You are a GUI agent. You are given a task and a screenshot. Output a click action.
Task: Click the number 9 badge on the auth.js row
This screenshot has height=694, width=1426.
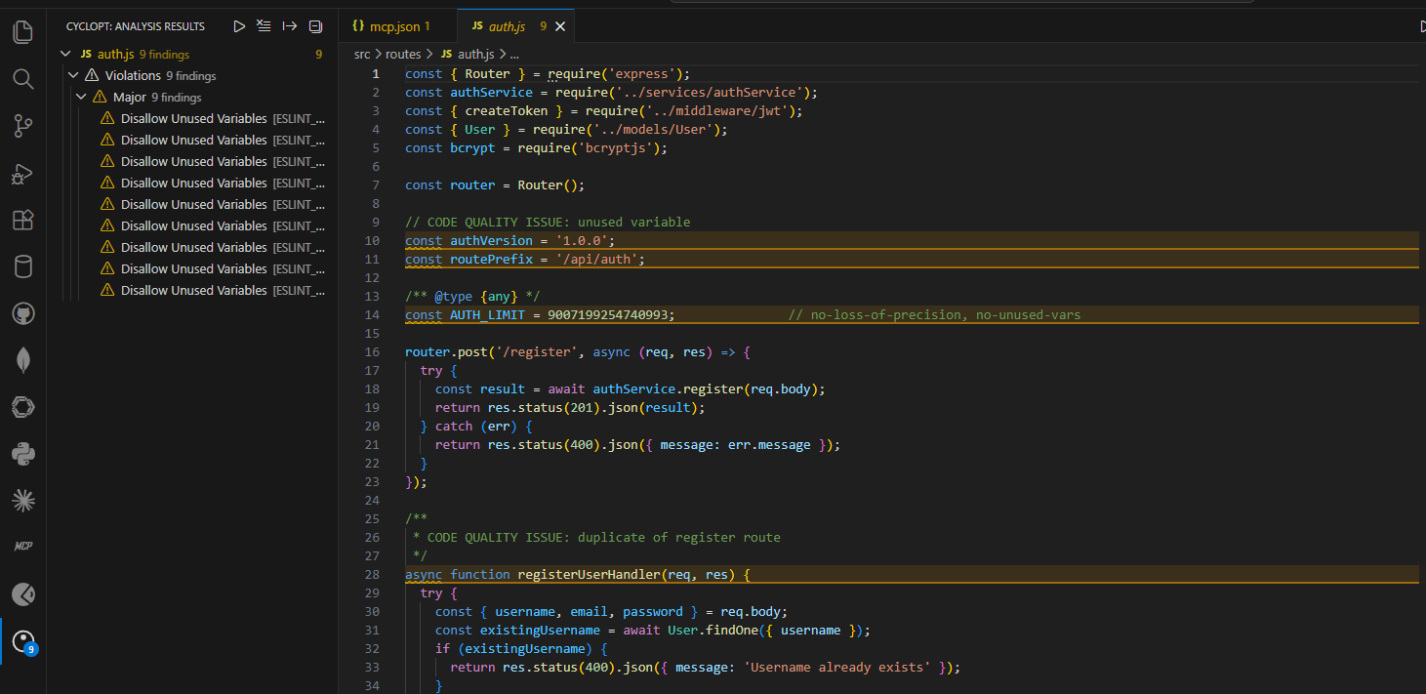click(x=318, y=55)
